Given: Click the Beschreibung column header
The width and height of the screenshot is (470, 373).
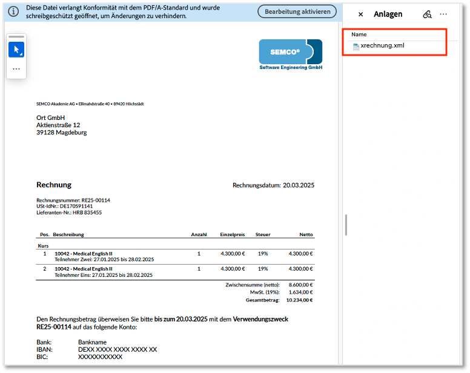Looking at the screenshot, I should pos(68,234).
